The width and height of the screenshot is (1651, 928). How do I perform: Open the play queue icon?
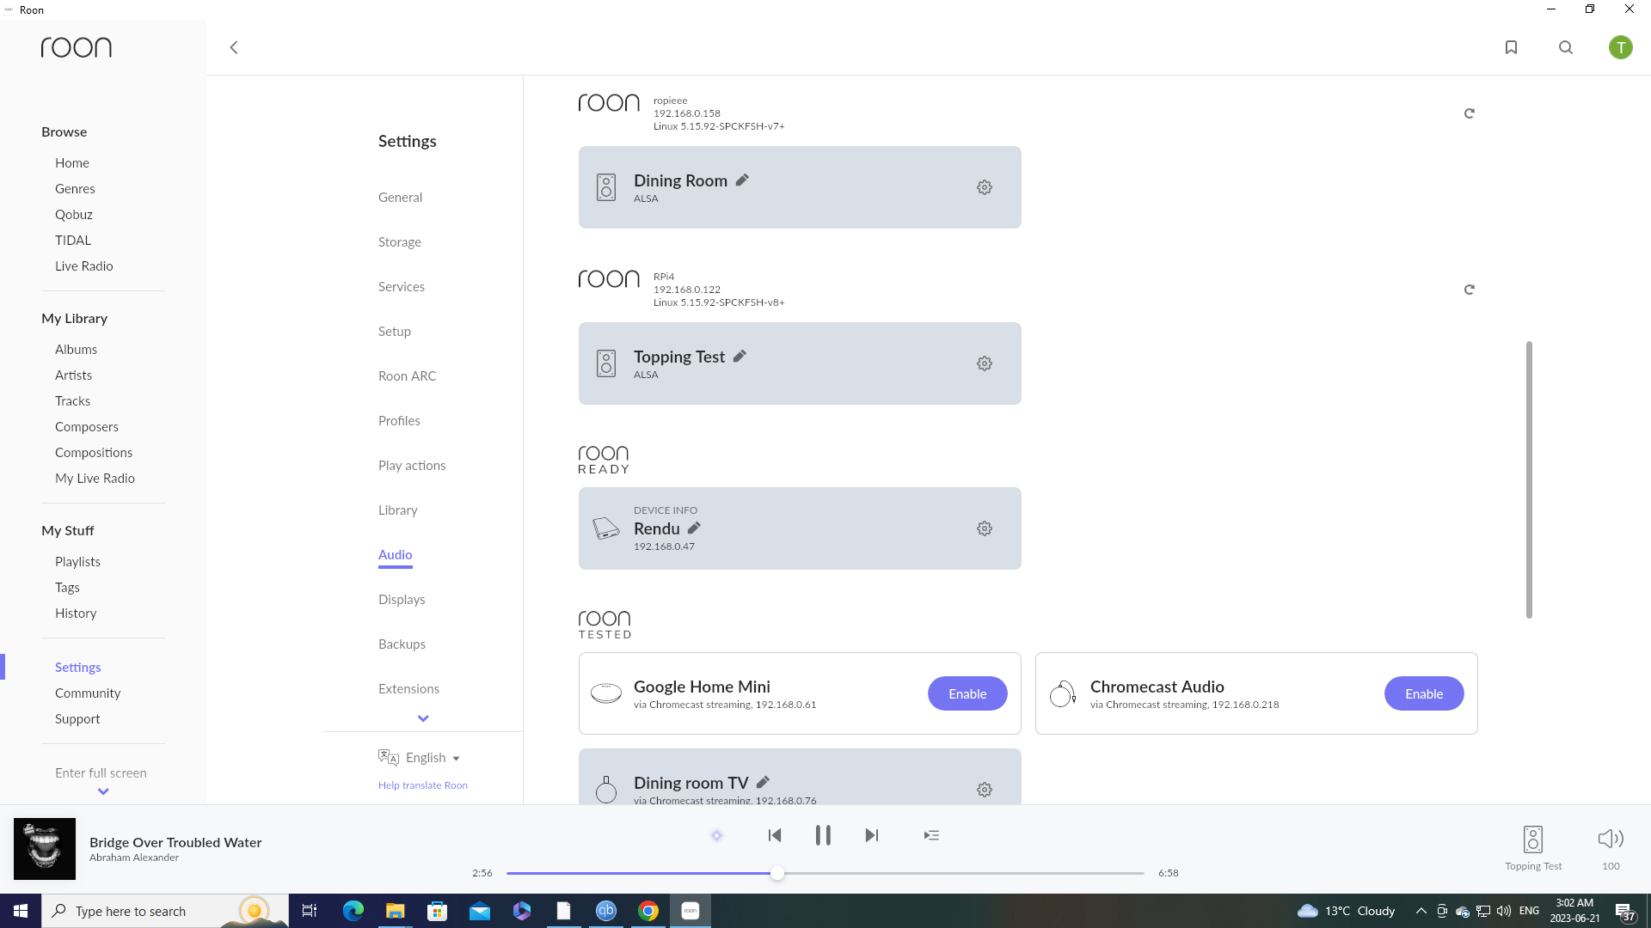[x=931, y=835]
